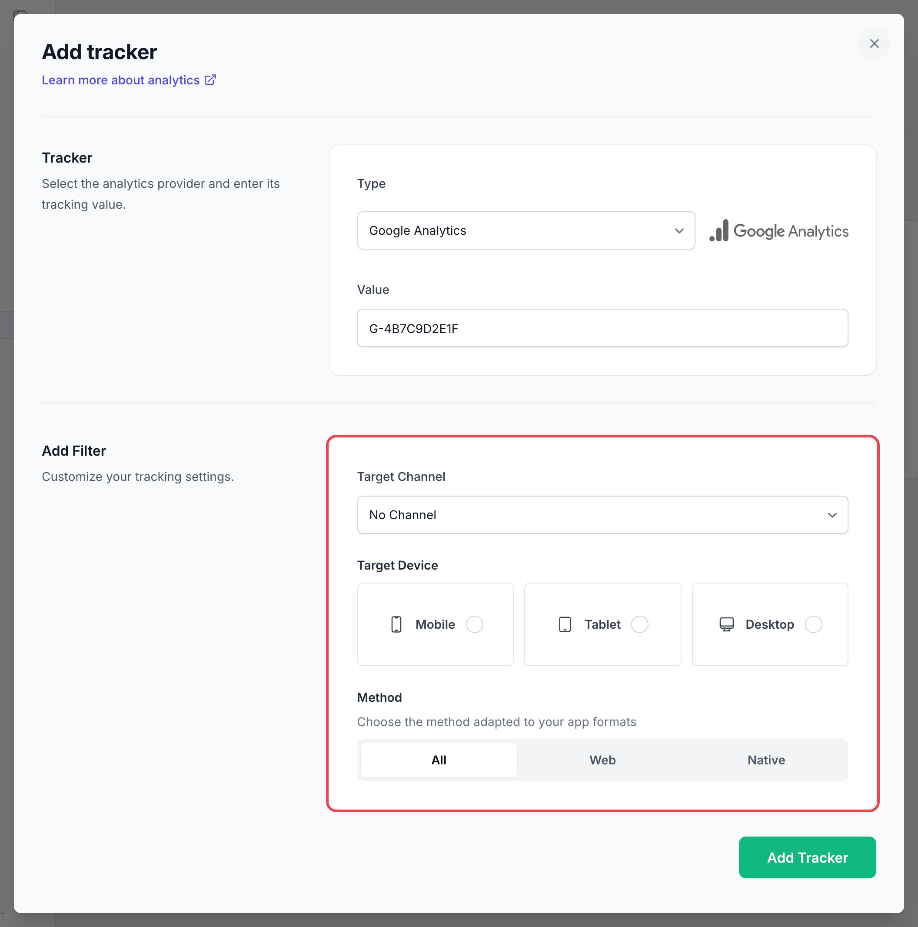Click 'Choose the method adapted to your app formats'
This screenshot has height=927, width=918.
coord(496,722)
